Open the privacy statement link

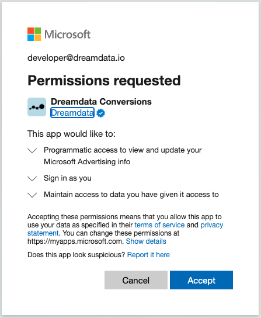(x=212, y=225)
